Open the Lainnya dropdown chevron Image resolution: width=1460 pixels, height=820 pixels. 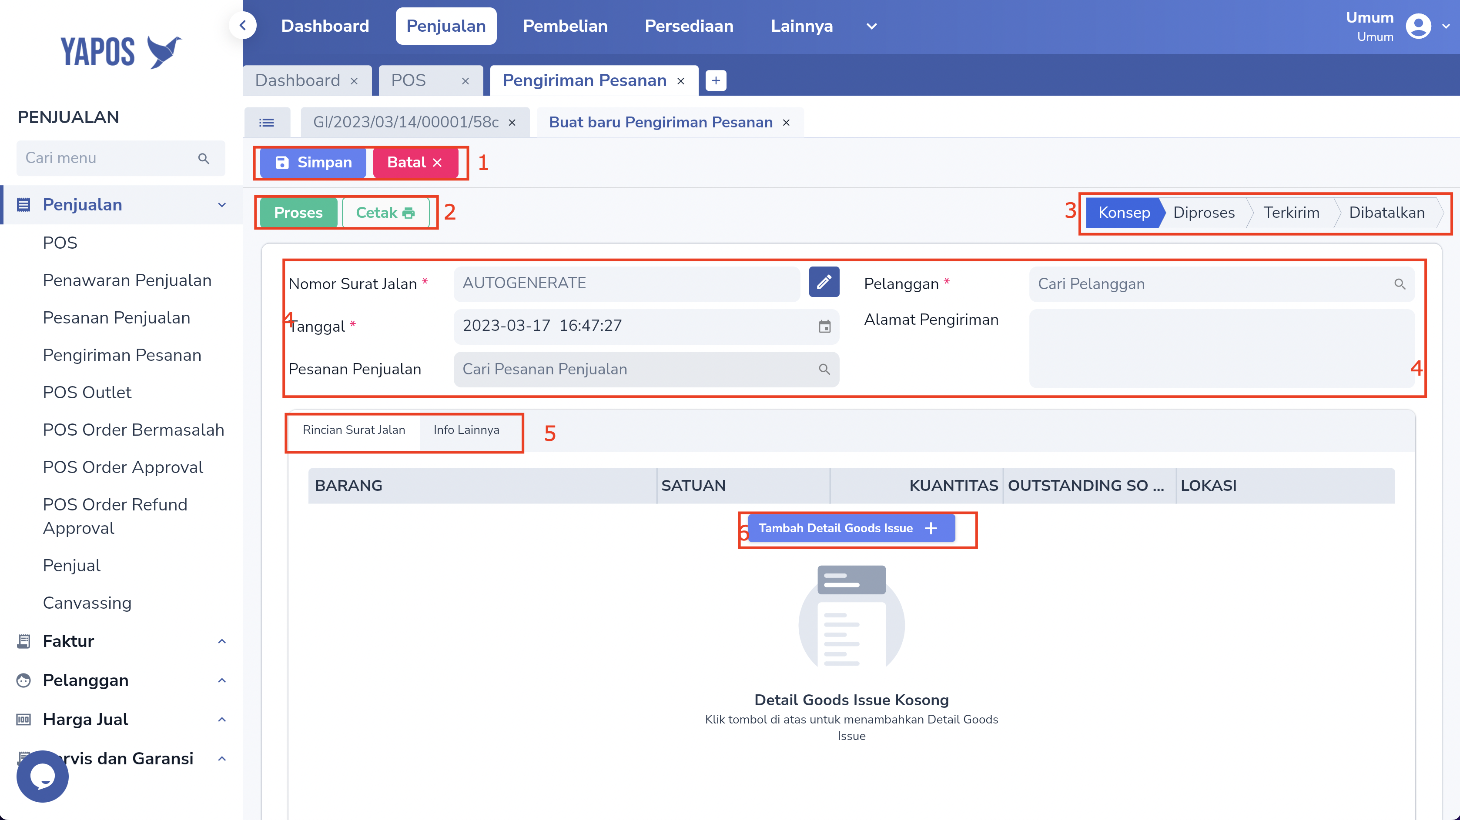click(871, 26)
